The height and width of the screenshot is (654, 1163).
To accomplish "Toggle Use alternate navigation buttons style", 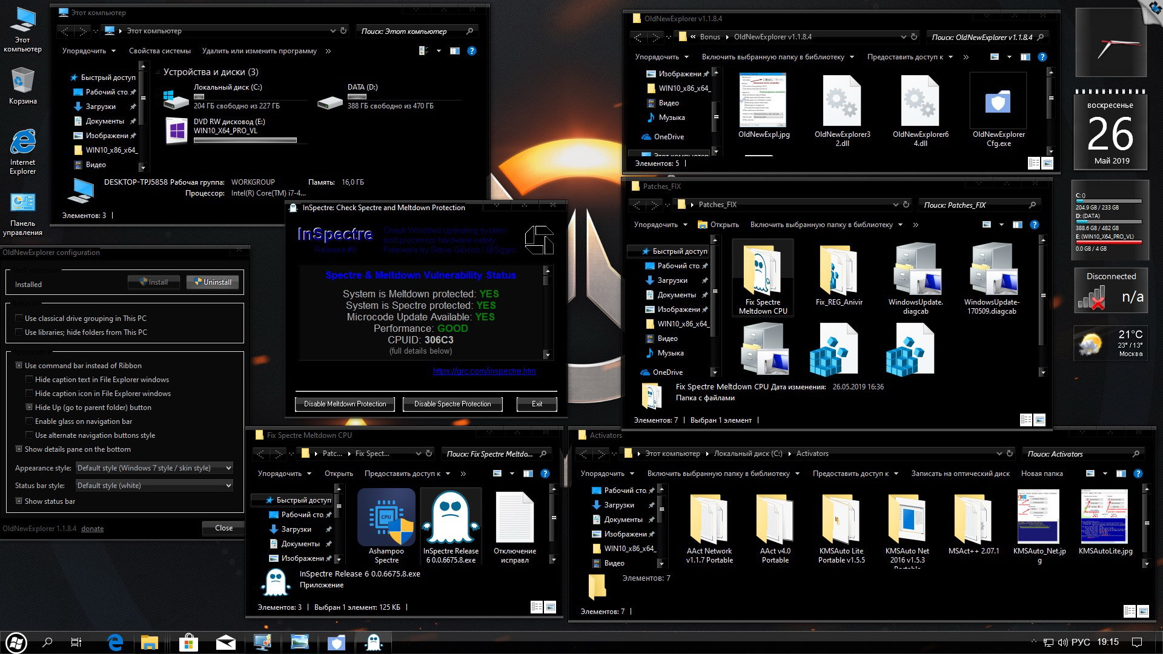I will coord(29,435).
